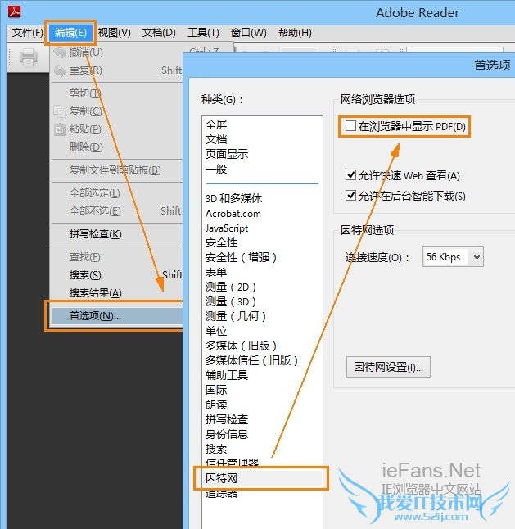This screenshot has height=529, width=515.
Task: Select 表单 category
Action: (216, 272)
